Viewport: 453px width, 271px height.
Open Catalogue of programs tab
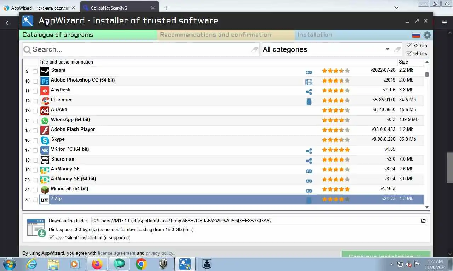(x=88, y=35)
